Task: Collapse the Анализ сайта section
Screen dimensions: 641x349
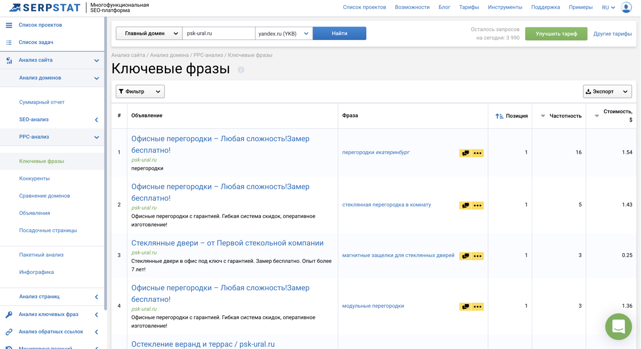Action: point(97,60)
